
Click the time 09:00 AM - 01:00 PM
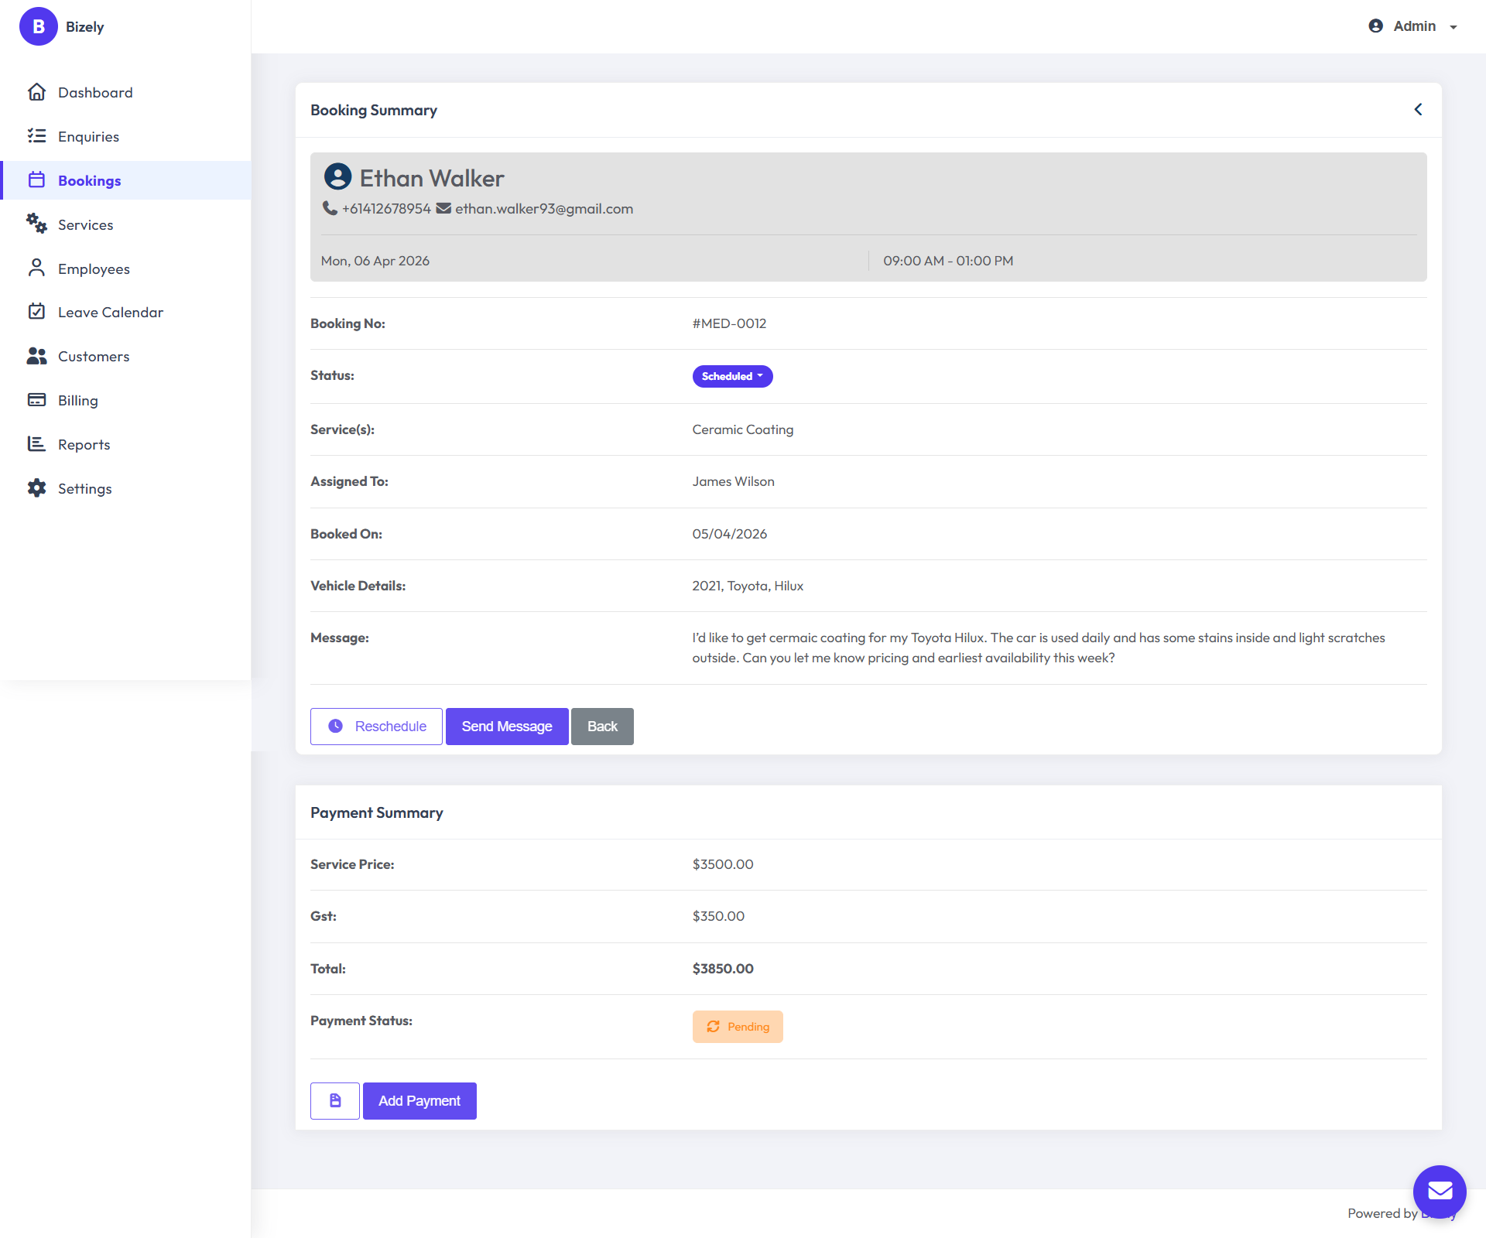coord(948,261)
